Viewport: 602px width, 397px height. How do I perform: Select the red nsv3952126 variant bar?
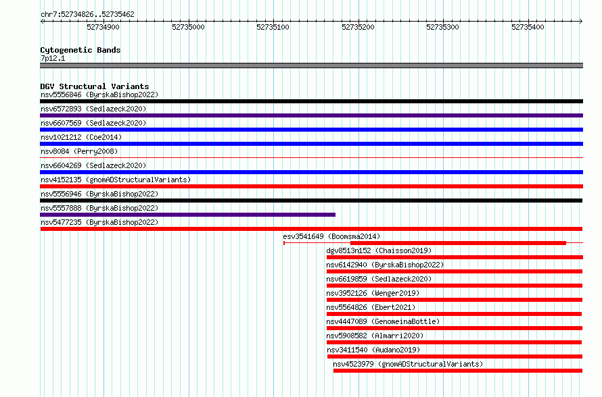coord(454,300)
